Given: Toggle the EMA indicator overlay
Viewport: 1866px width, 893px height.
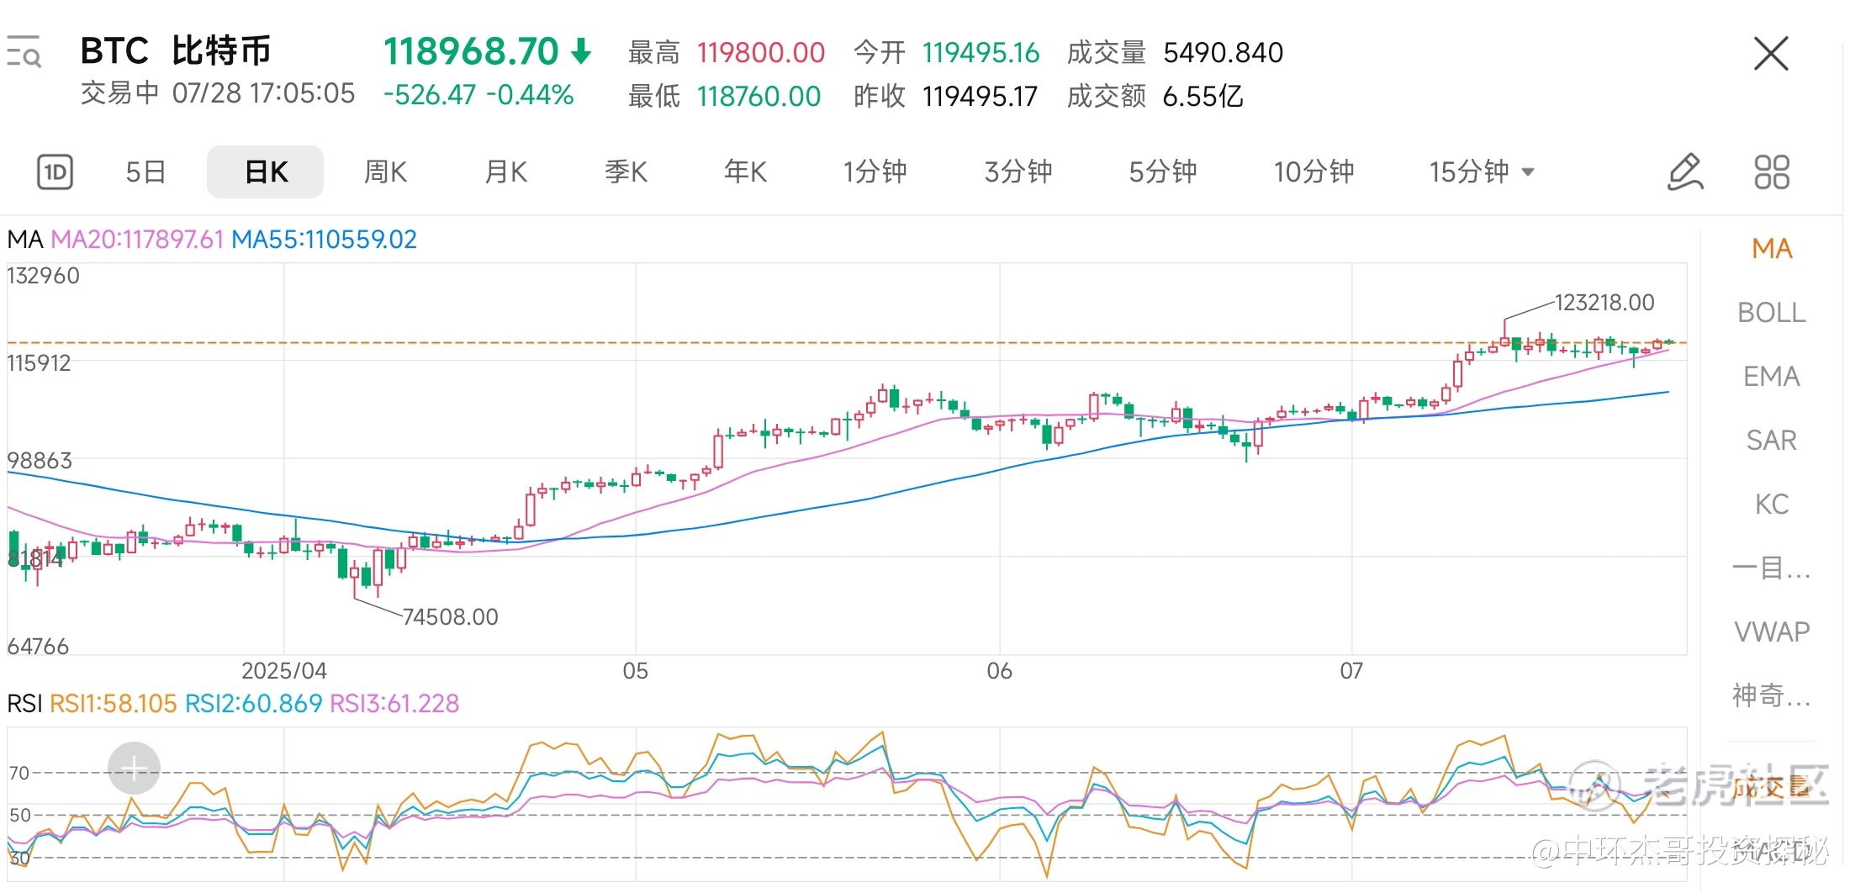Looking at the screenshot, I should [1771, 377].
